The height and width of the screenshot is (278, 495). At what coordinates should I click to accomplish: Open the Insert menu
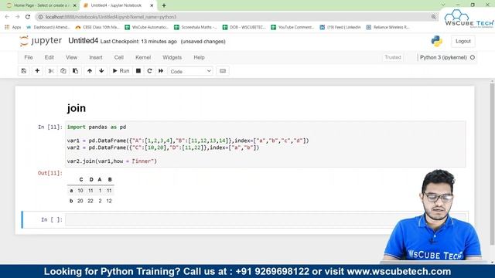click(96, 57)
